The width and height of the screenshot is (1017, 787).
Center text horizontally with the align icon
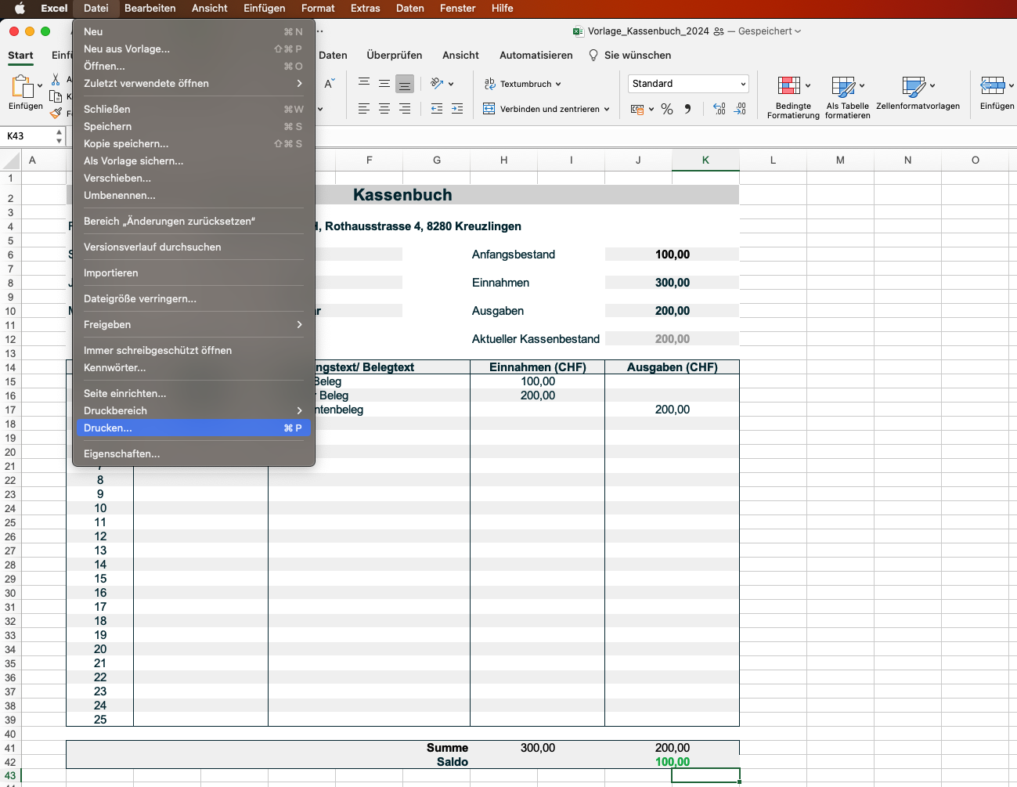click(x=384, y=110)
